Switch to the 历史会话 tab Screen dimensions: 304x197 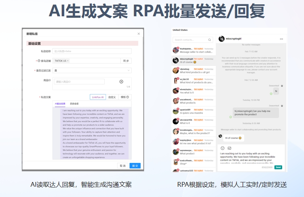coord(74,104)
